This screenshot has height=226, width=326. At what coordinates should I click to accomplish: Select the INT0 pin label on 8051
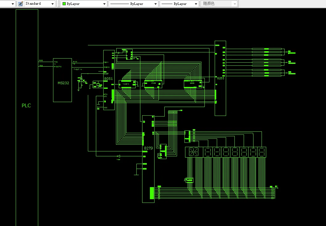click(x=105, y=94)
